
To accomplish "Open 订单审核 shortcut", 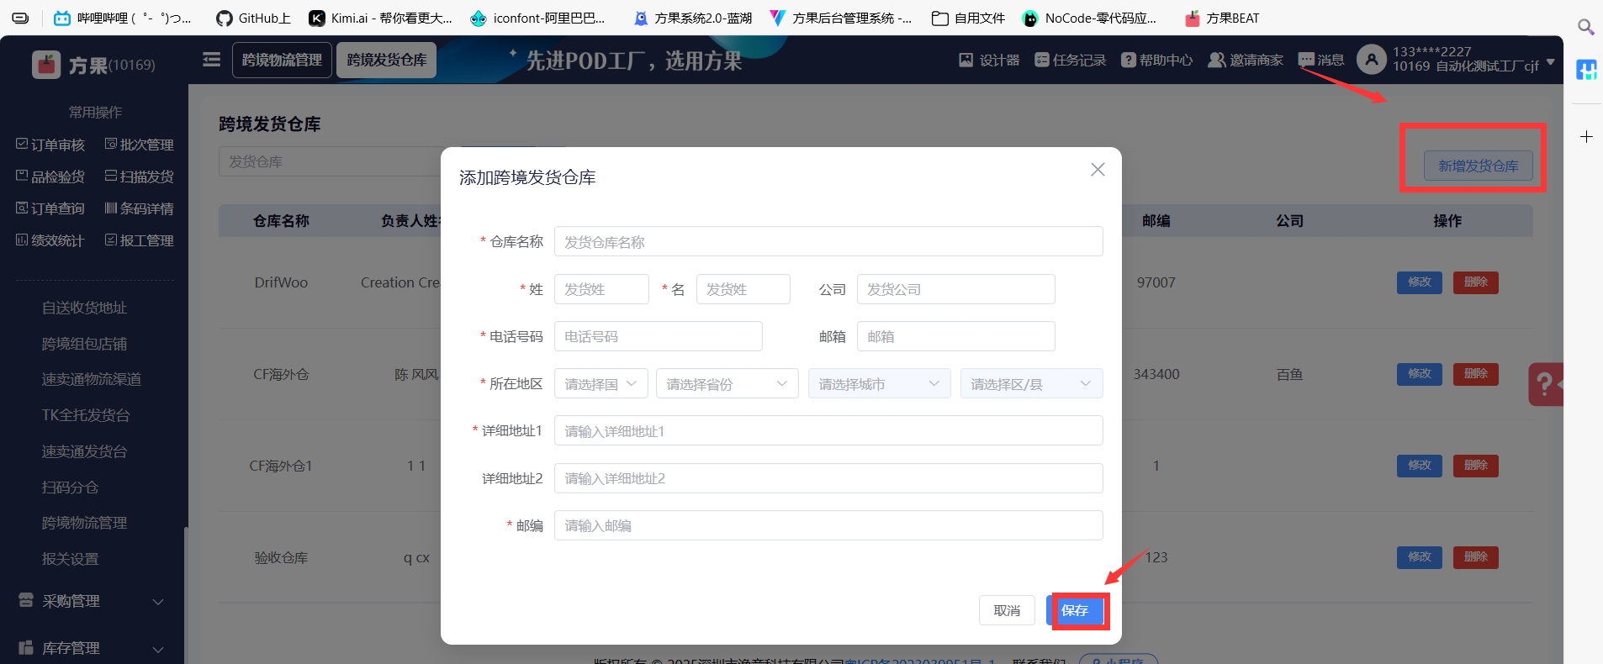I will point(50,145).
